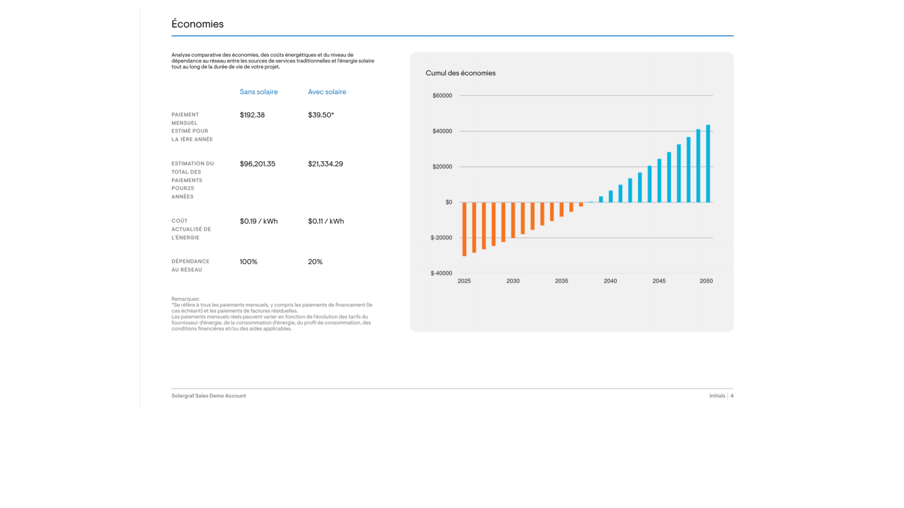Select the Sans solaire column header
This screenshot has width=904, height=508.
coord(258,92)
